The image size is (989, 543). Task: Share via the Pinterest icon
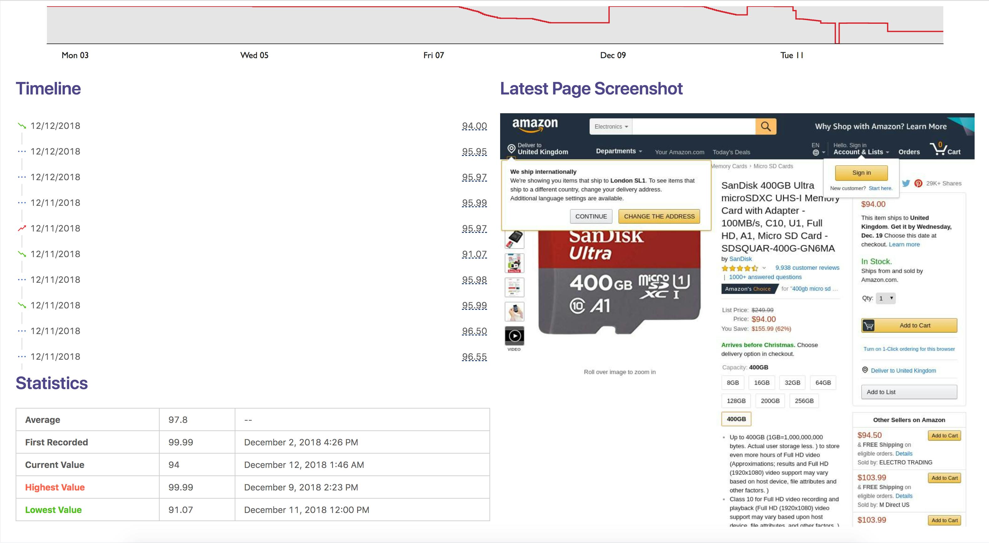(x=918, y=183)
